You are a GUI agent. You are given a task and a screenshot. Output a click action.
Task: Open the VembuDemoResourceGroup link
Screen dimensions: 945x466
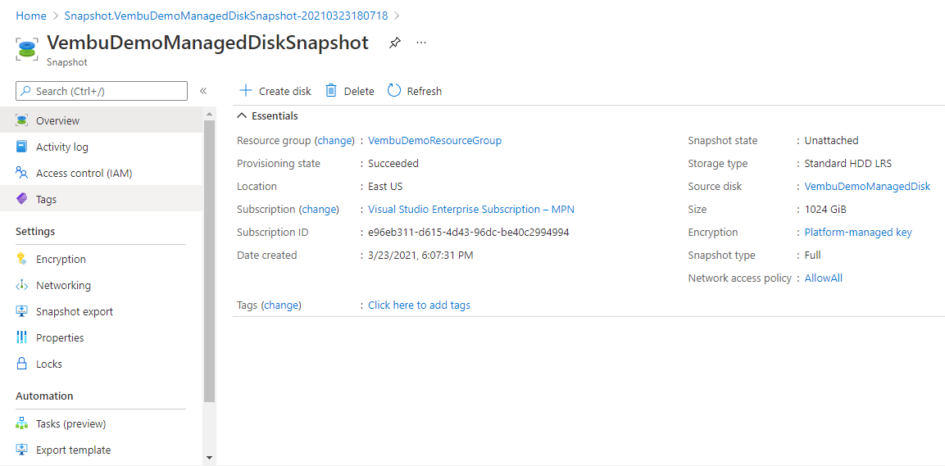click(x=434, y=140)
